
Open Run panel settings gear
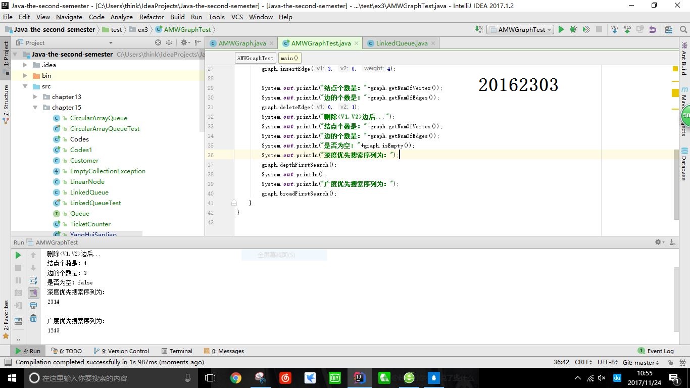click(659, 243)
